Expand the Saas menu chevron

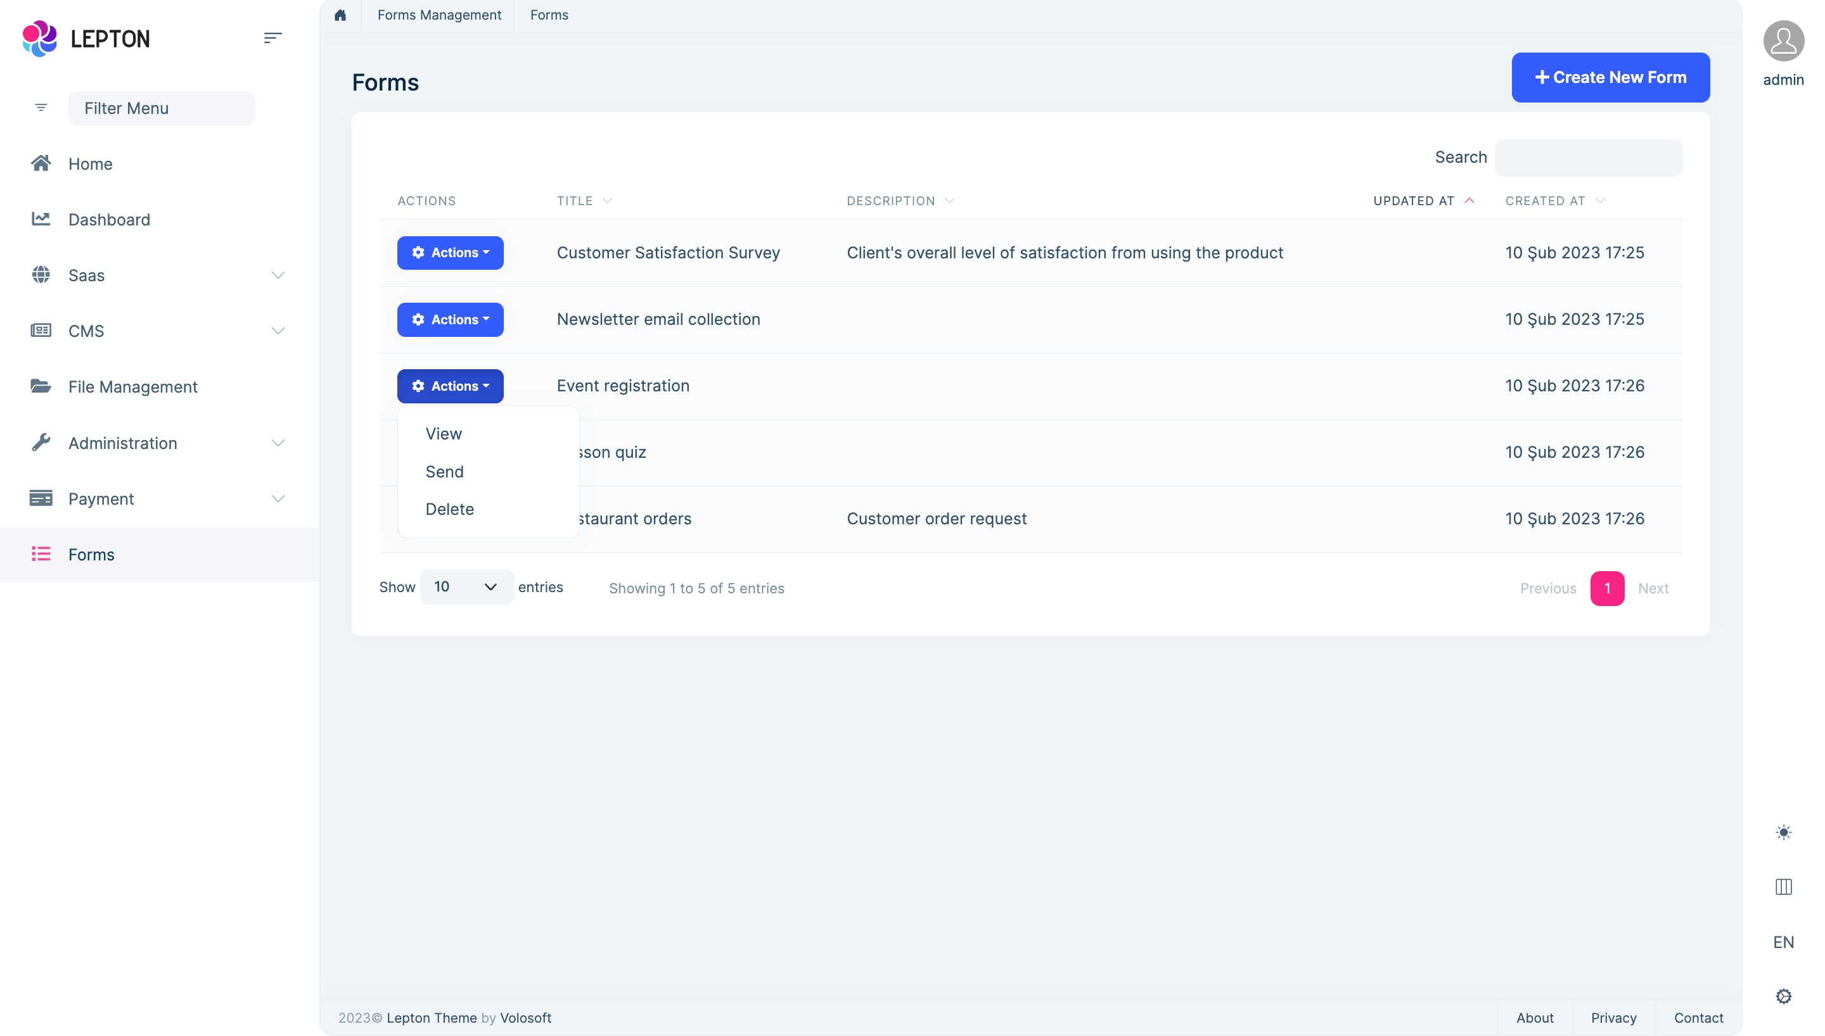(x=278, y=275)
